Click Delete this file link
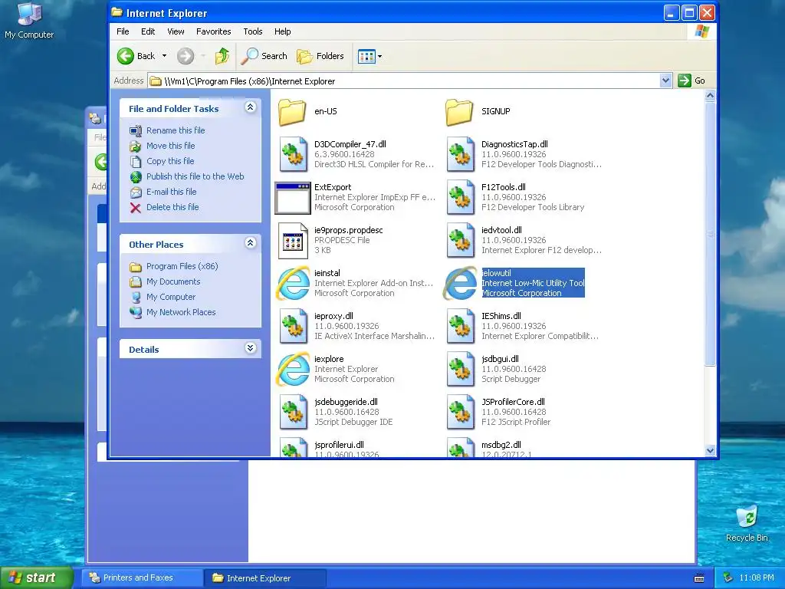 [x=172, y=207]
